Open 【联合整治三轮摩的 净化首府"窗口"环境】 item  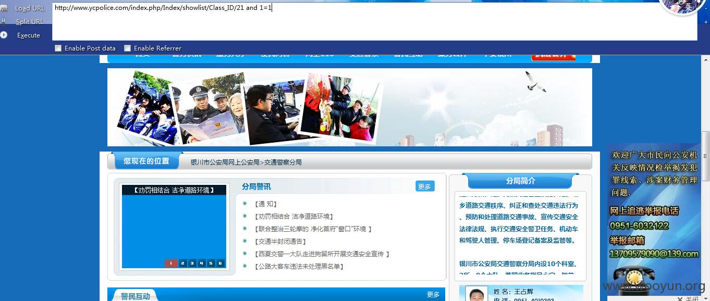pos(313,229)
